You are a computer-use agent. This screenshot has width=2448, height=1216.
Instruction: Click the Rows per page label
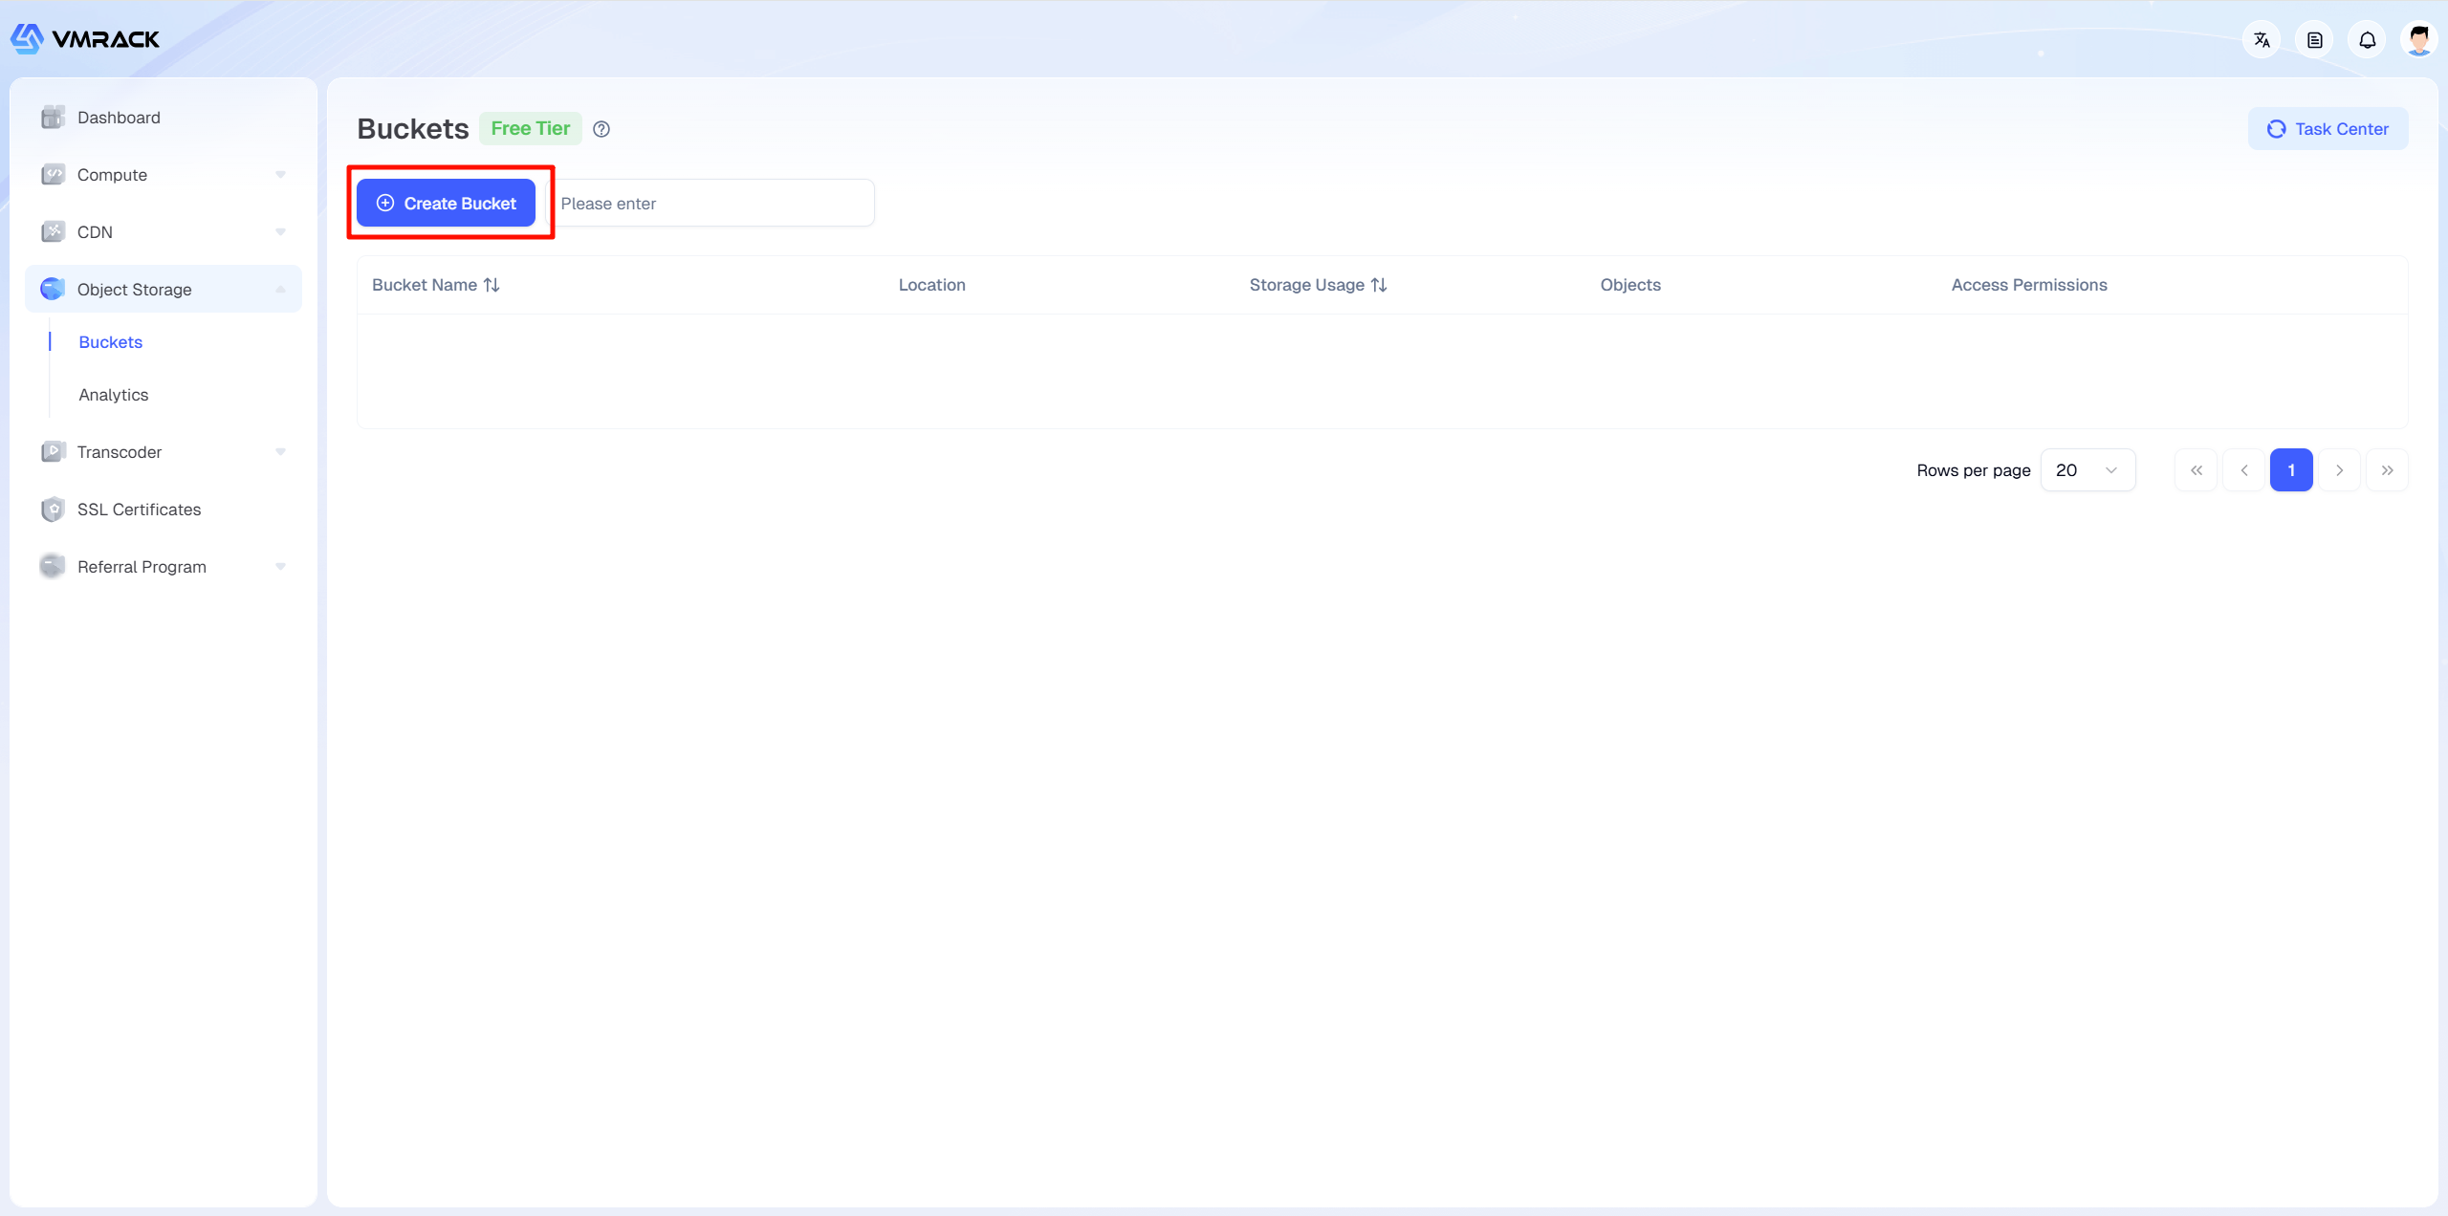1974,470
